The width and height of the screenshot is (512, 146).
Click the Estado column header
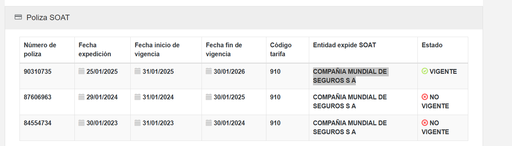click(432, 45)
